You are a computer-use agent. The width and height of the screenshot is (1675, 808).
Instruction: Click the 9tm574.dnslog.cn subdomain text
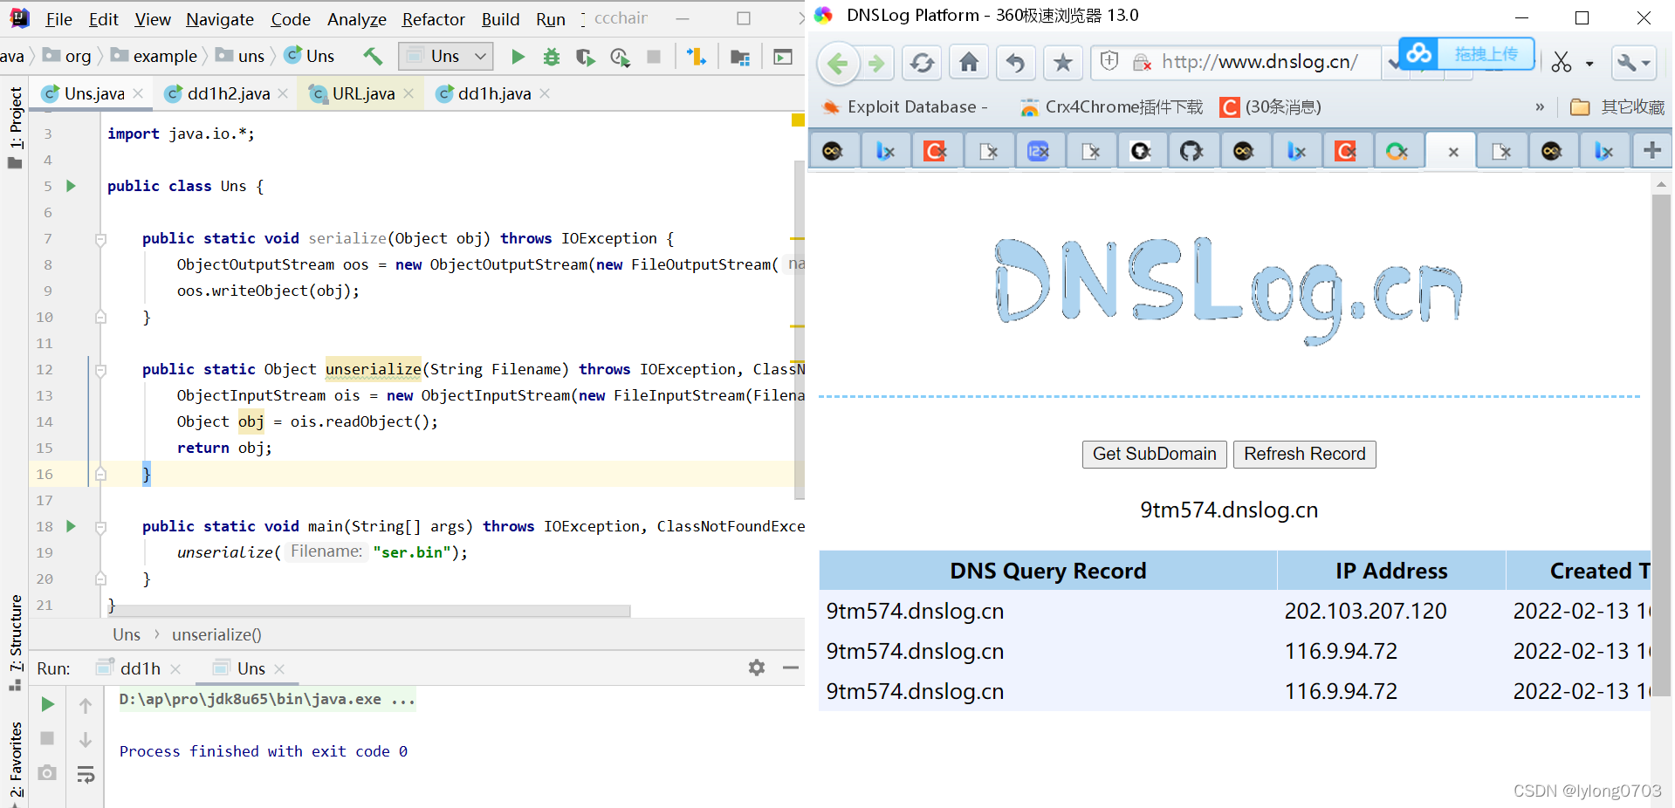coord(1229,510)
